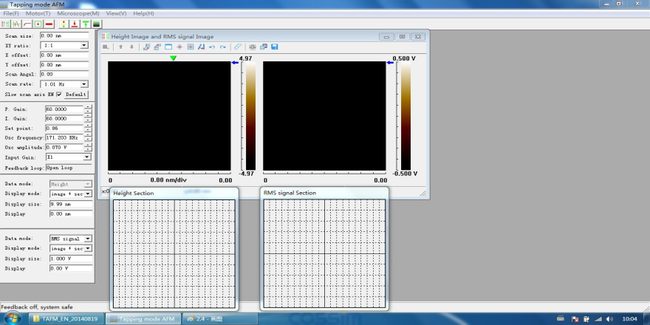The image size is (650, 325).
Task: Click the green tip approach icon in main toolbar
Action: 86,24
